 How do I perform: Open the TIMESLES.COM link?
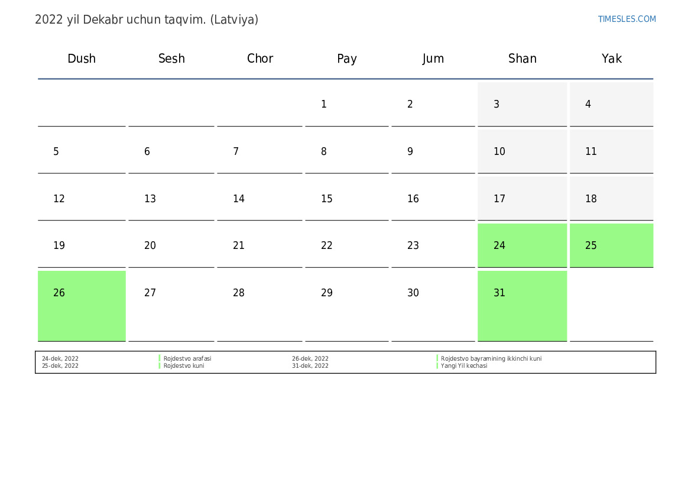tap(627, 19)
